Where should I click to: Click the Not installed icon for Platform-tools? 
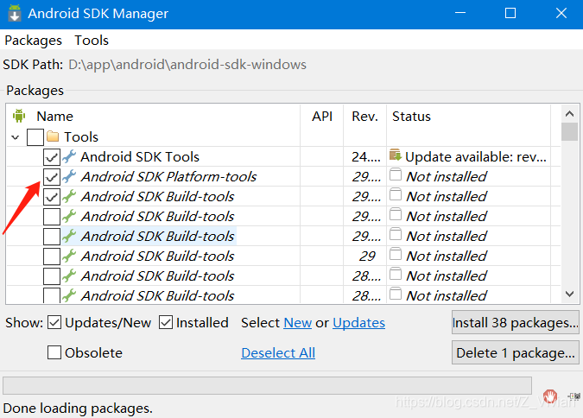[x=396, y=175]
